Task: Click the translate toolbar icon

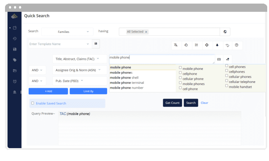Action: [x=176, y=45]
